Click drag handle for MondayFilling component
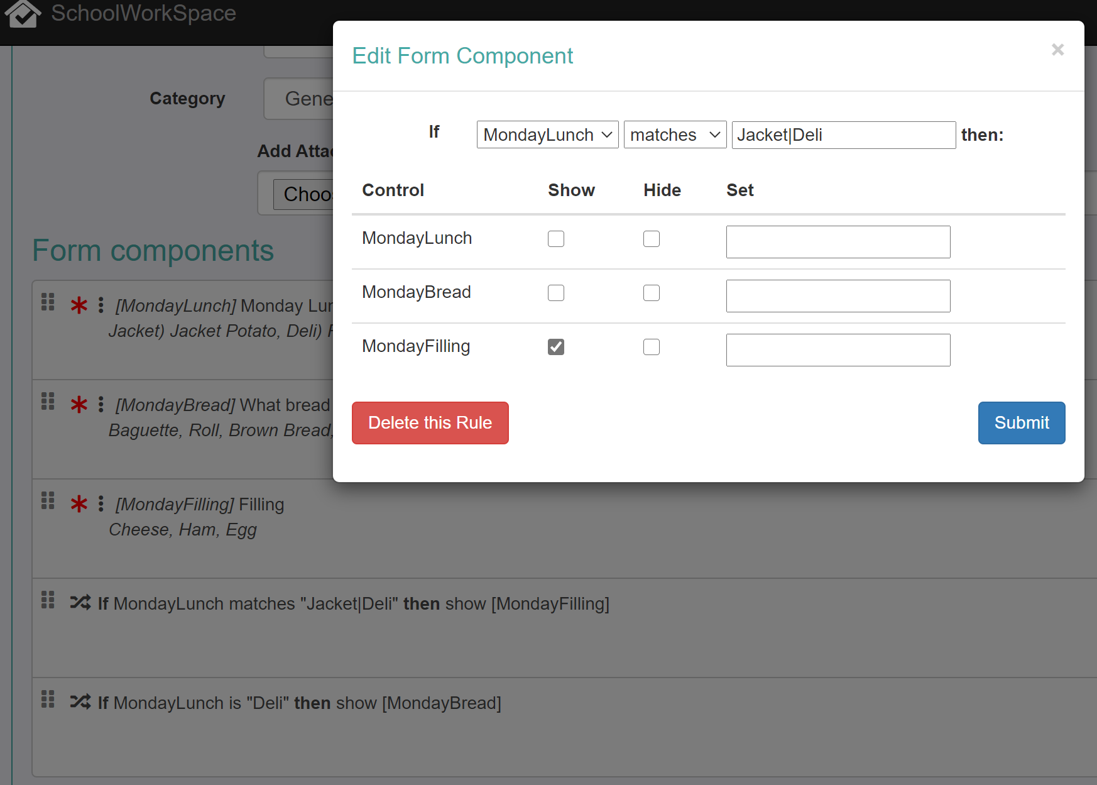 pos(48,501)
